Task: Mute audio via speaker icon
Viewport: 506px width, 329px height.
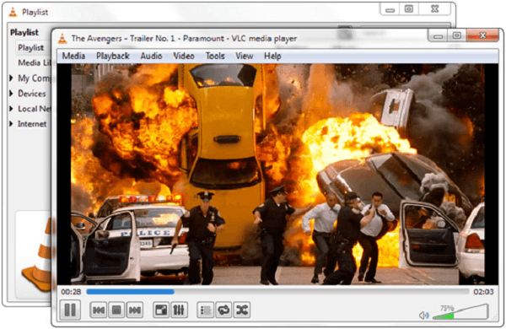Action: [x=423, y=316]
